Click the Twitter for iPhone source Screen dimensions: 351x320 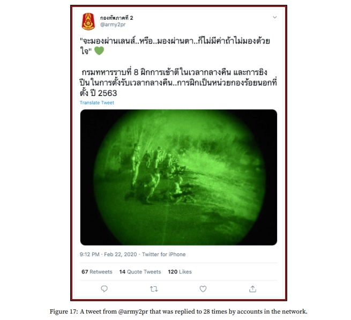164,255
